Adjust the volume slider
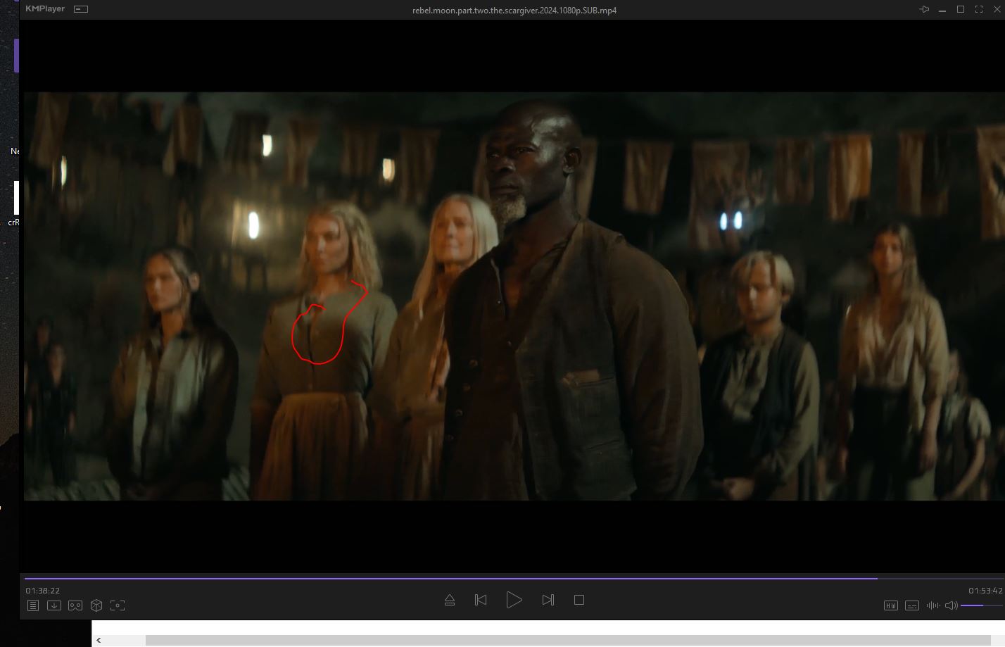 tap(981, 605)
